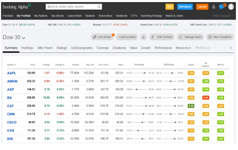Click the CVX Quant rating badge
The width and height of the screenshot is (238, 150).
click(x=191, y=130)
